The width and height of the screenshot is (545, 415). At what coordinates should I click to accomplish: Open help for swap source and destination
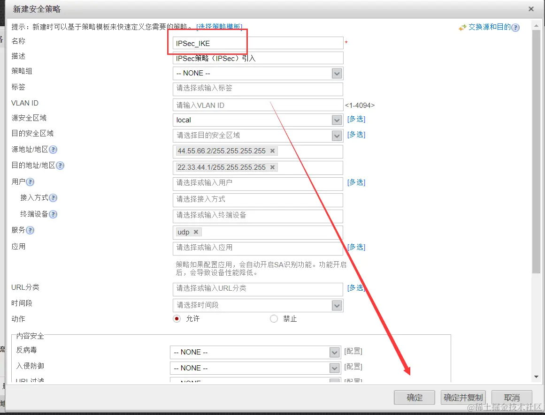coord(515,28)
